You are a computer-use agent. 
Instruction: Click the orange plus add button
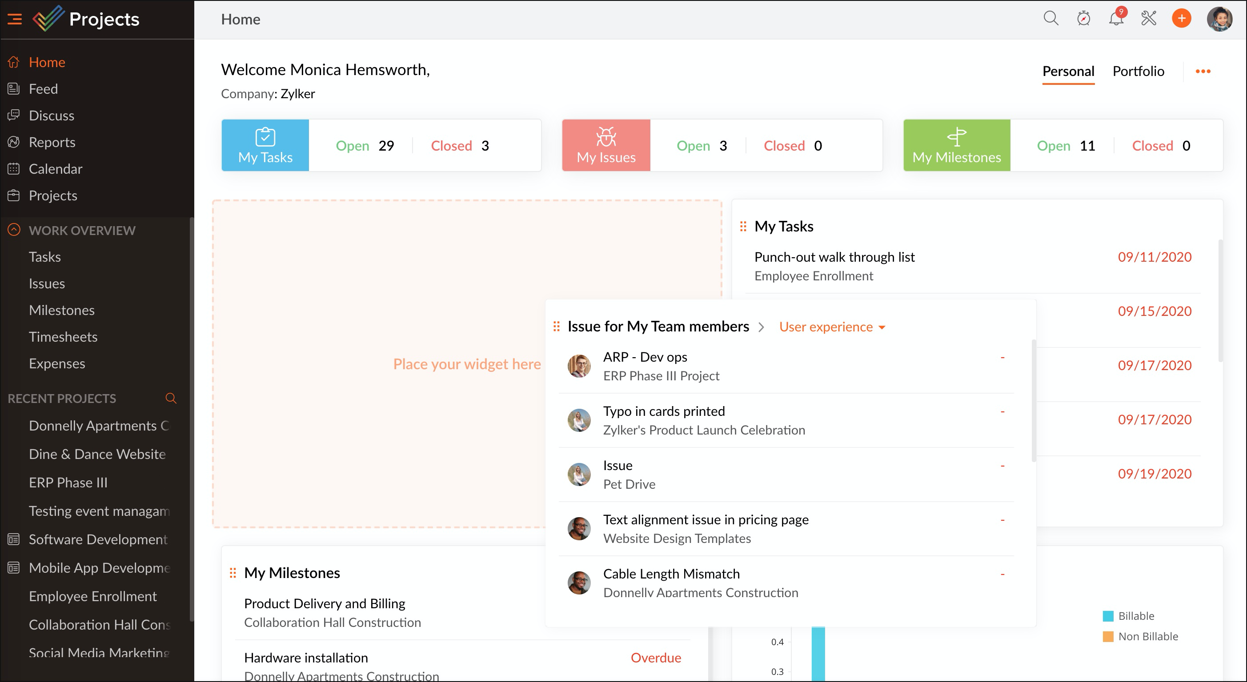(1181, 19)
